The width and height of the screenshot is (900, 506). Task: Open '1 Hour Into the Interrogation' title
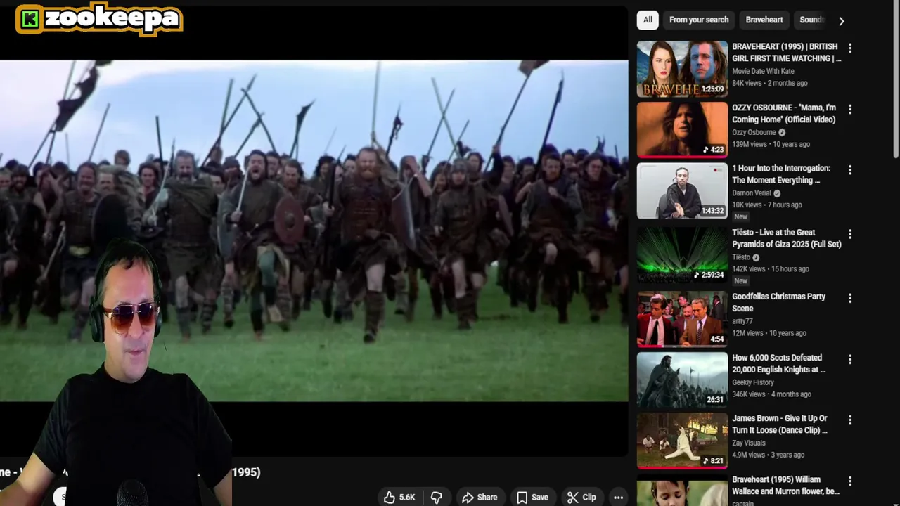tap(781, 174)
